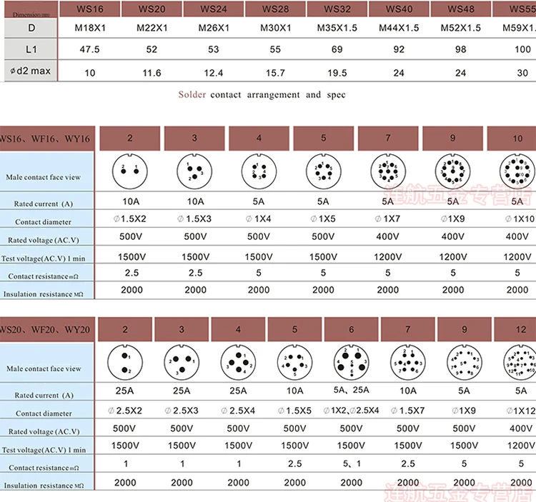
Task: Click the 5-contact face view diagram under WS20
Action: coord(294,363)
